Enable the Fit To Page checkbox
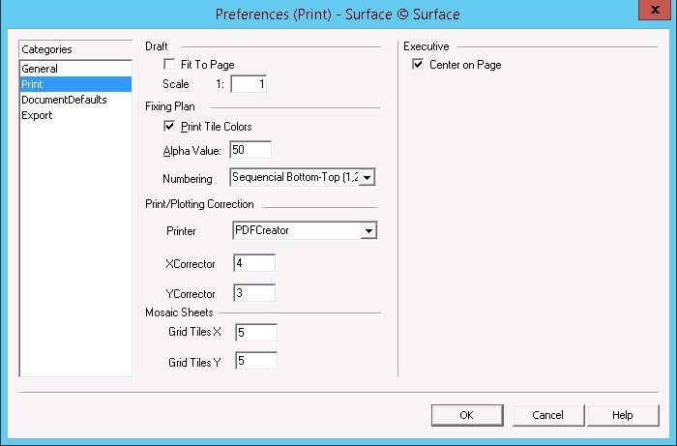The height and width of the screenshot is (446, 677). 170,65
